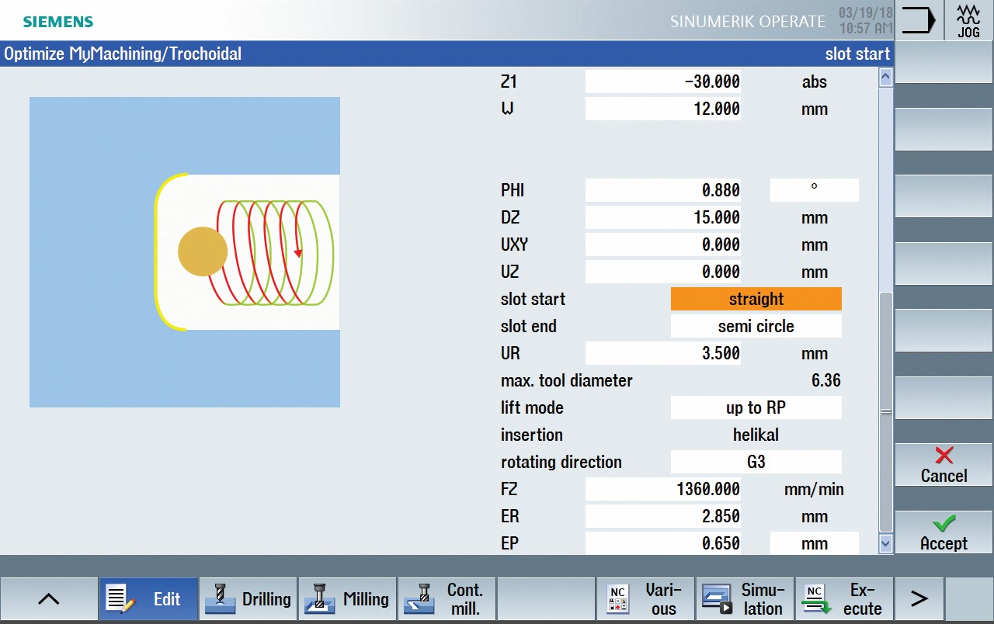The height and width of the screenshot is (624, 994).
Task: Open the Various softkey
Action: tap(645, 599)
